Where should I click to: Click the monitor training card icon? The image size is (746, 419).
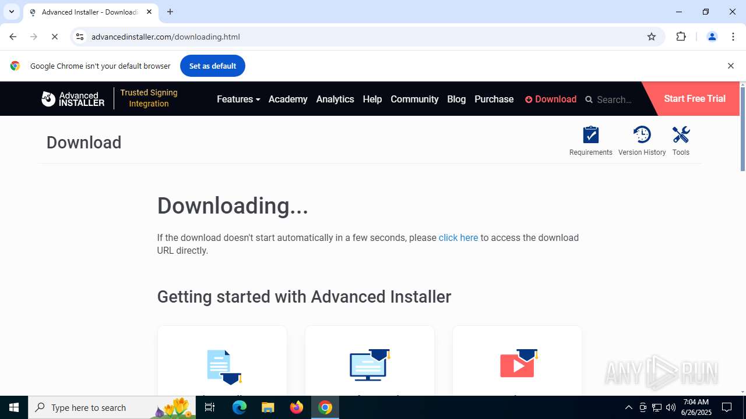370,365
